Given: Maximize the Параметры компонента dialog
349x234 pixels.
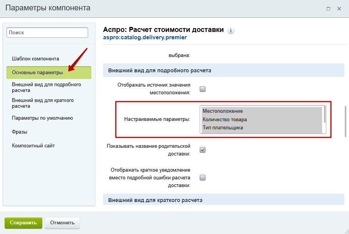Looking at the screenshot, I should [328, 9].
